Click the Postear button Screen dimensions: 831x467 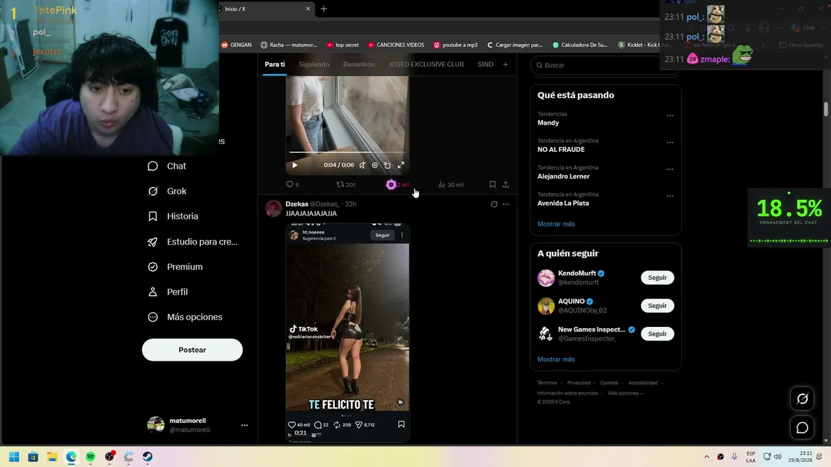pos(192,350)
